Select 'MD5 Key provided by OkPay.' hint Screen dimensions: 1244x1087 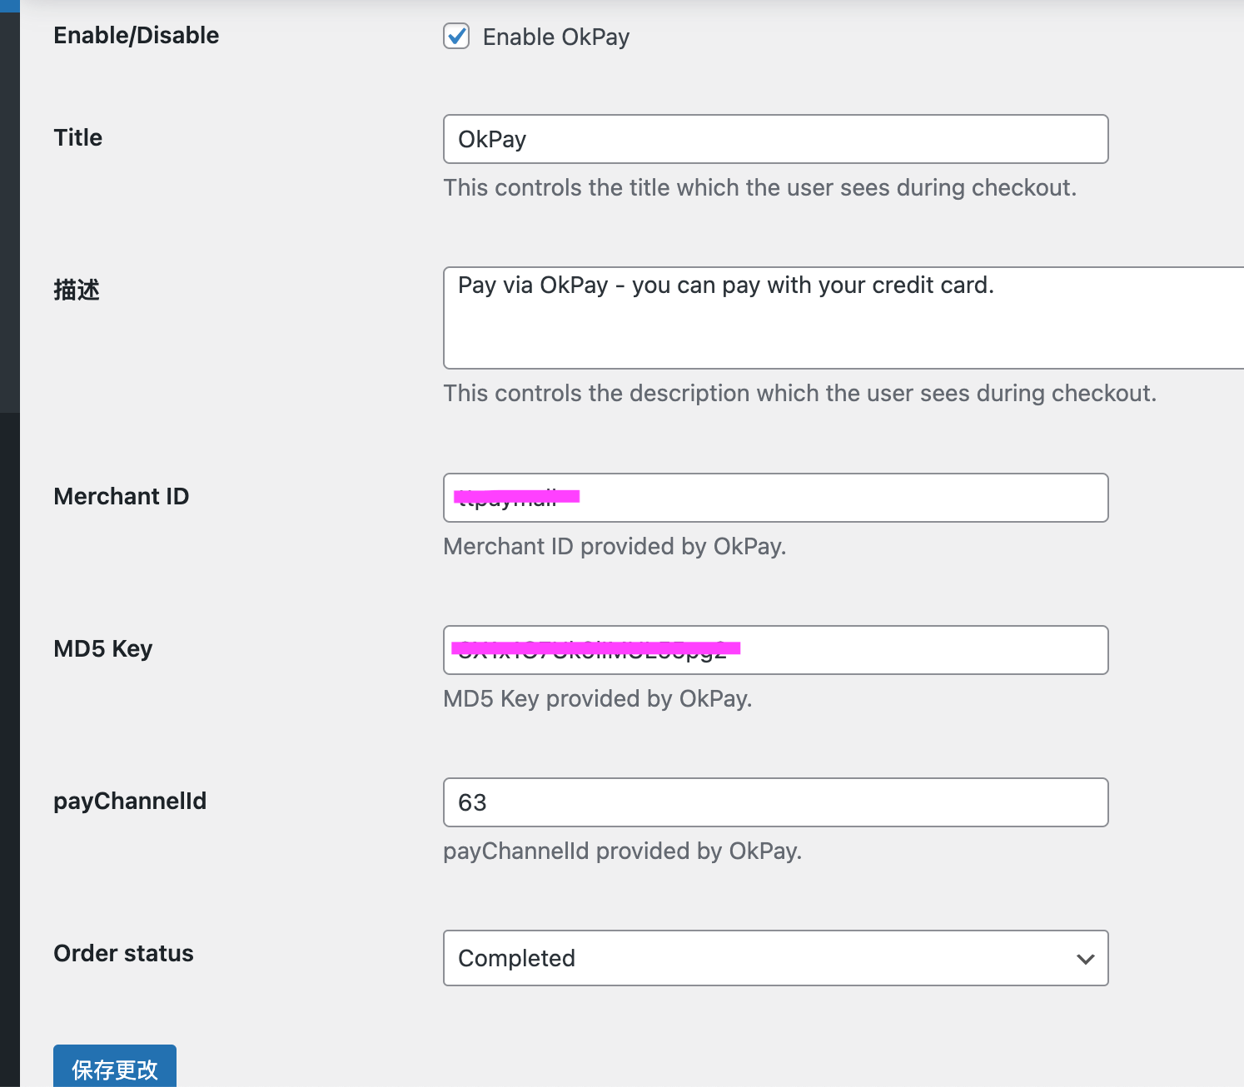[598, 699]
